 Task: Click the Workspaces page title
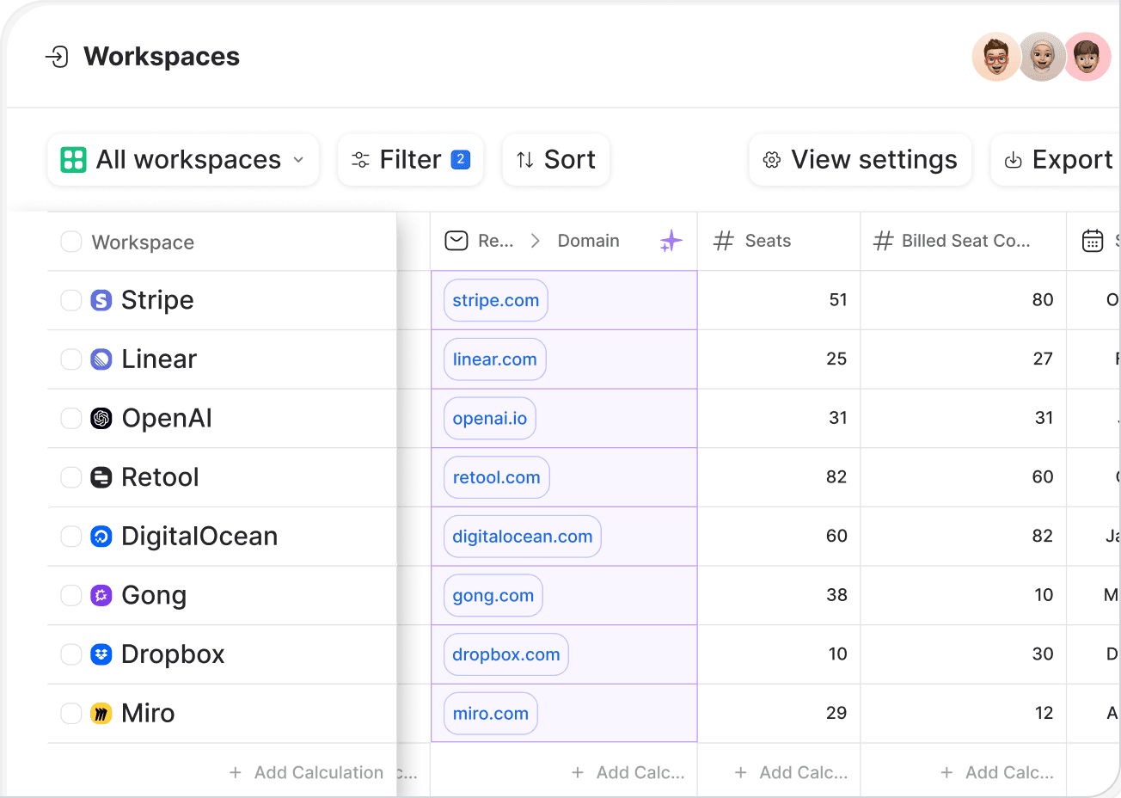point(162,57)
